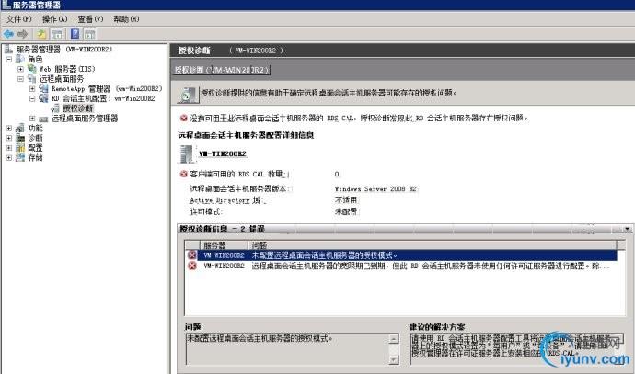The height and width of the screenshot is (374, 635).
Task: Click the 问题 column header
Action: click(x=433, y=245)
